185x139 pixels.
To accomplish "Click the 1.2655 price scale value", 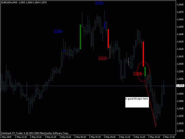I will point(180,27).
